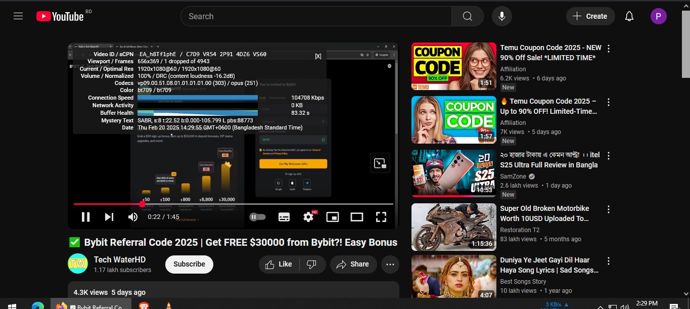Click the 0:22 / 1:45 time display

(163, 217)
